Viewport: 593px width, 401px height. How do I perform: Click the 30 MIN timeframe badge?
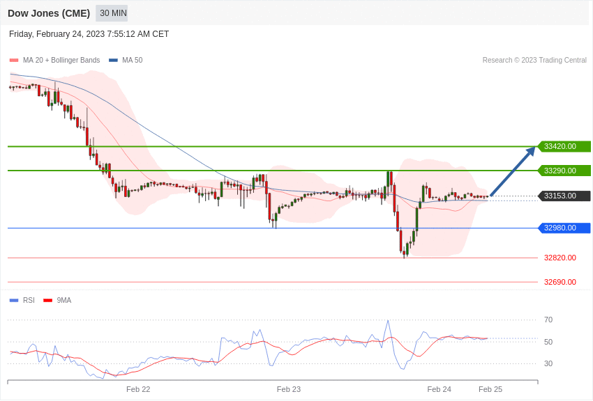point(113,13)
